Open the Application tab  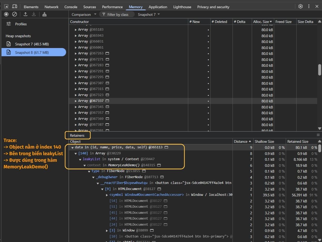pos(158,7)
